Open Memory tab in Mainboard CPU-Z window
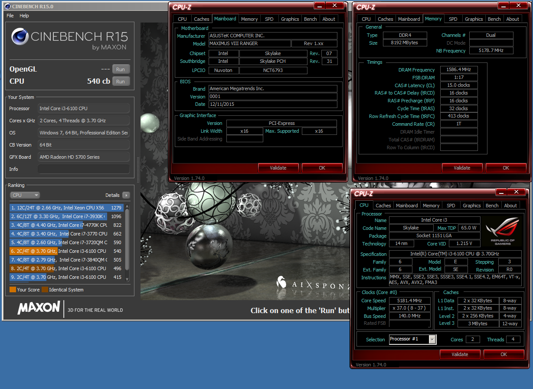The image size is (533, 389). [x=249, y=19]
